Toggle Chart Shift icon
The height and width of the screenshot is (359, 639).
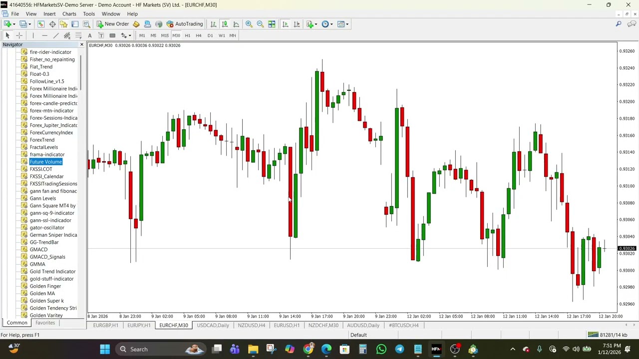(297, 24)
